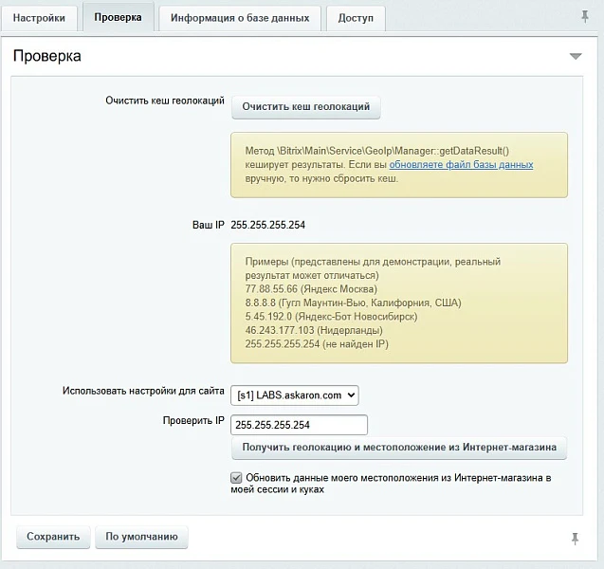The image size is (604, 569).
Task: Click the pin icon beside the bottom buttons
Action: coord(576,539)
